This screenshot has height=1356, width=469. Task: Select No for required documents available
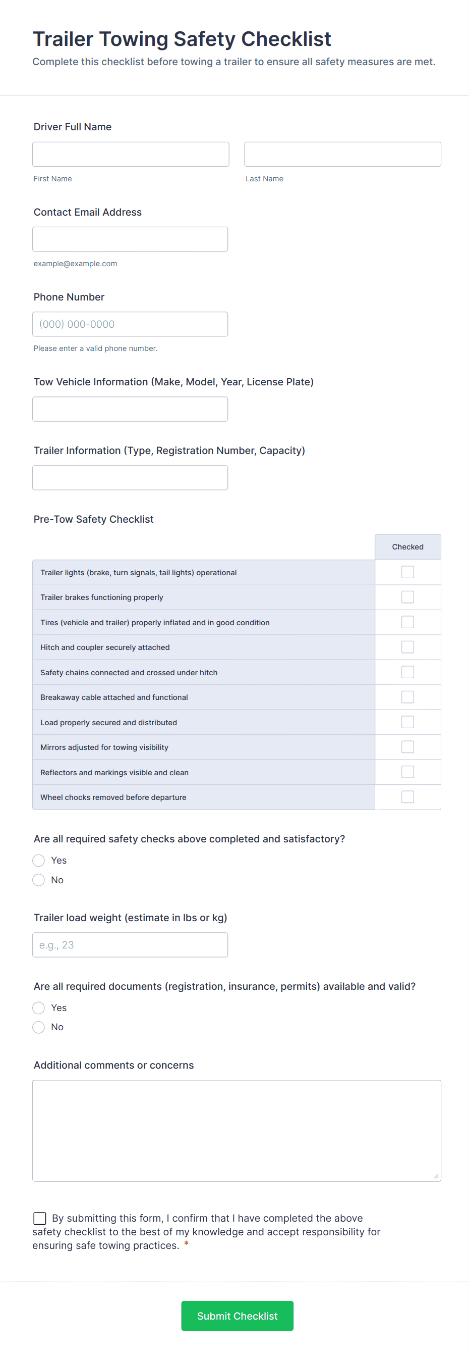coord(38,1027)
